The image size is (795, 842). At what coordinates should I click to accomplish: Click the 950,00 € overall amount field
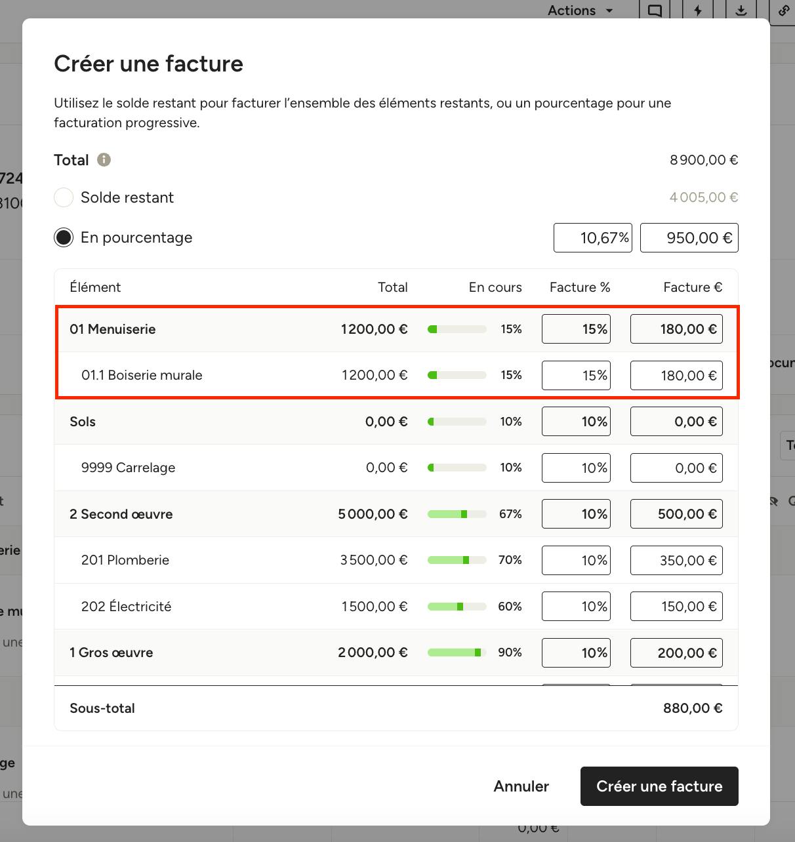[689, 237]
